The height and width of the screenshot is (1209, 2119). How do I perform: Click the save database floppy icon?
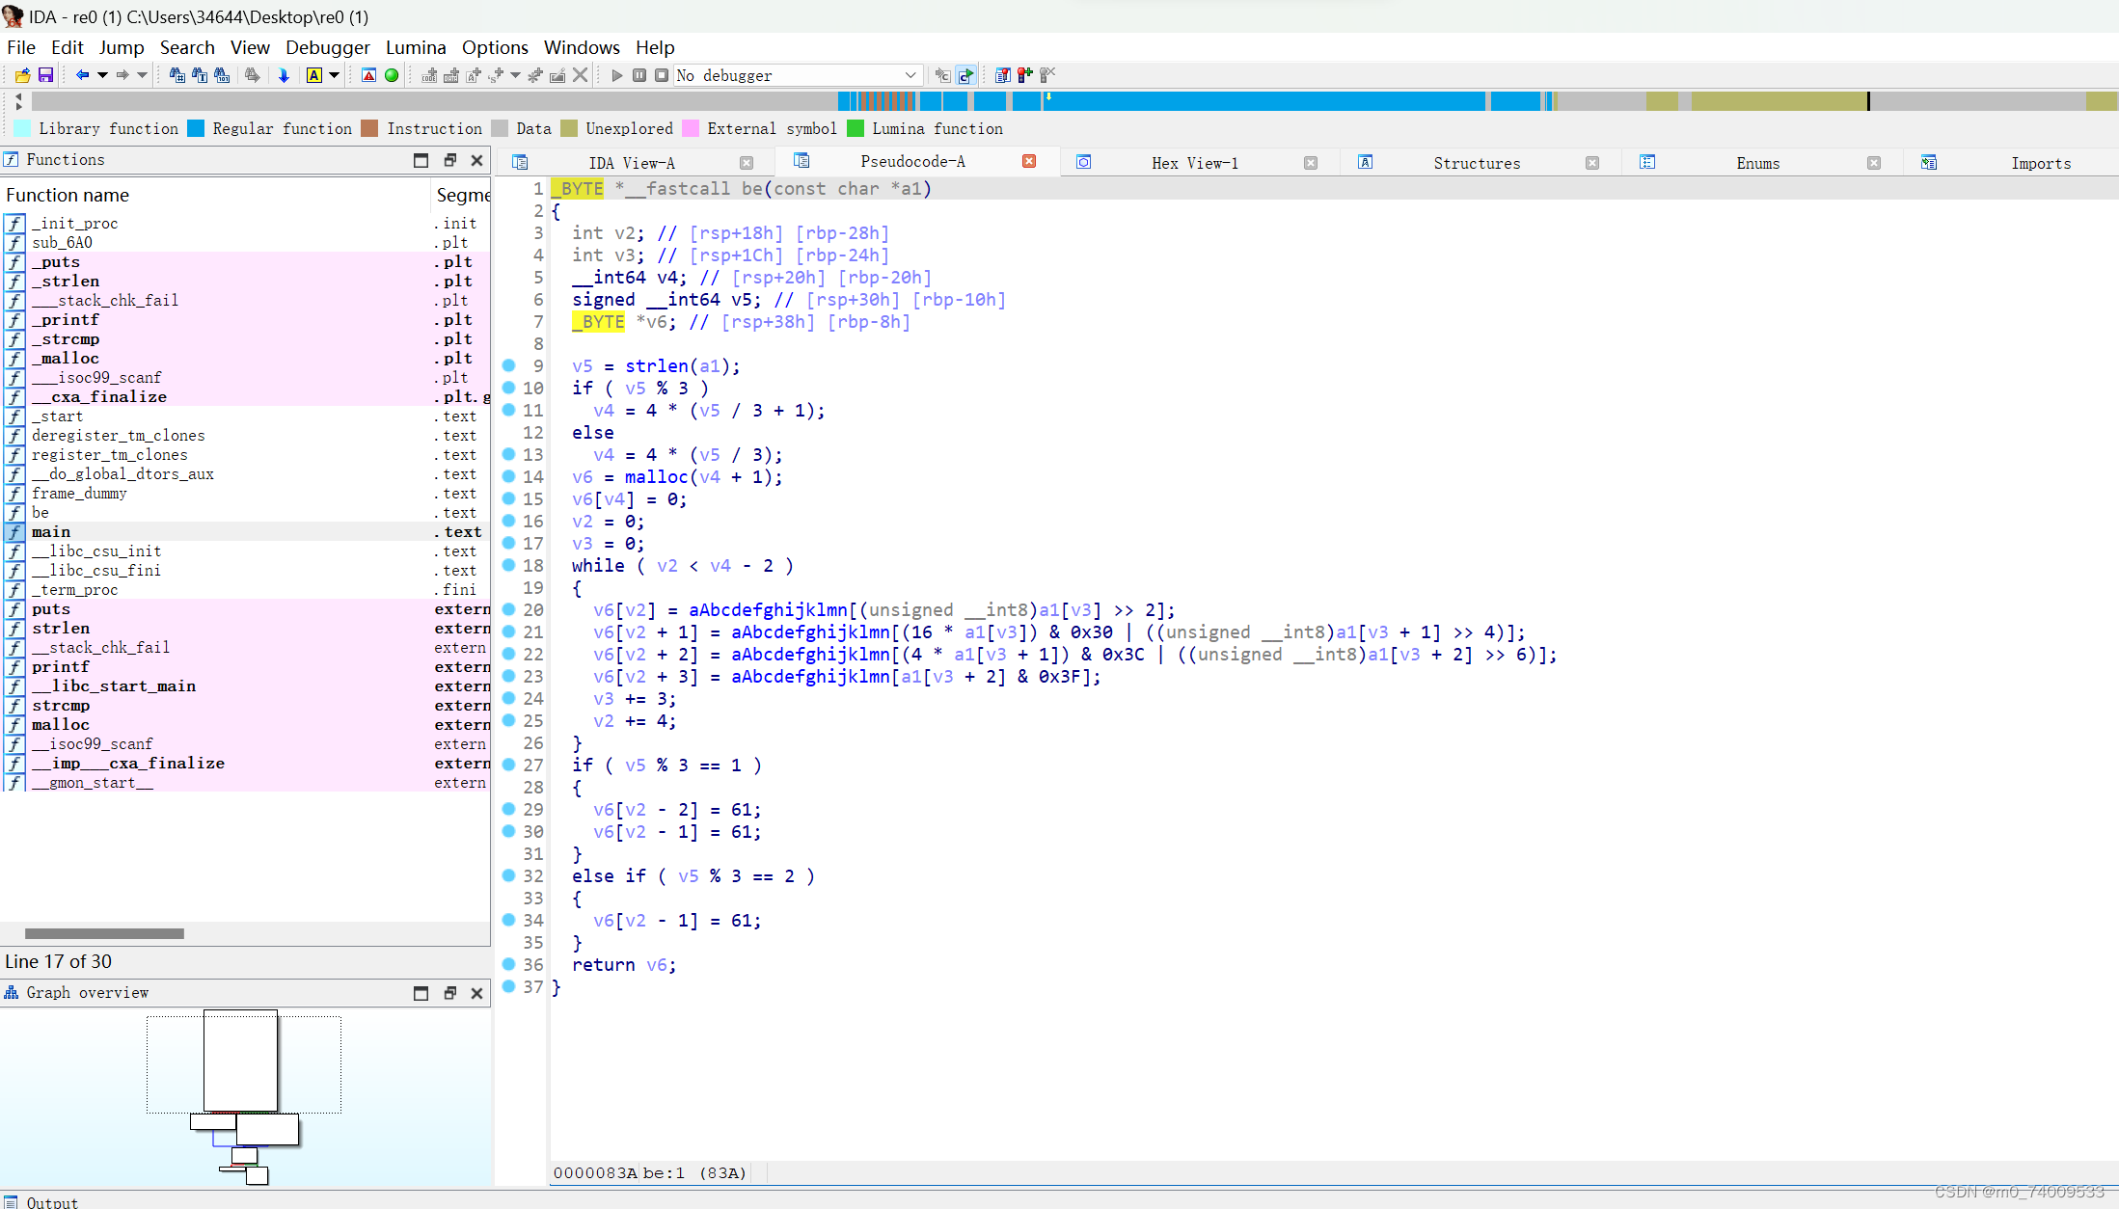[45, 75]
